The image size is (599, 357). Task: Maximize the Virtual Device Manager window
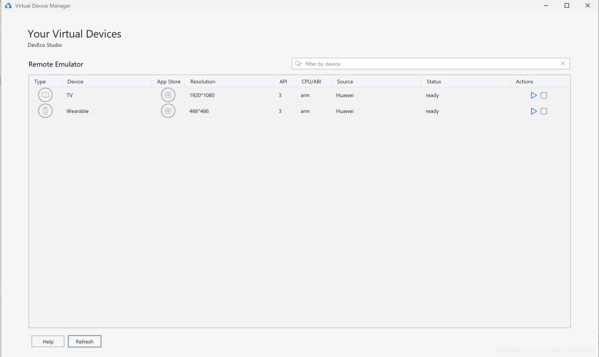[567, 6]
